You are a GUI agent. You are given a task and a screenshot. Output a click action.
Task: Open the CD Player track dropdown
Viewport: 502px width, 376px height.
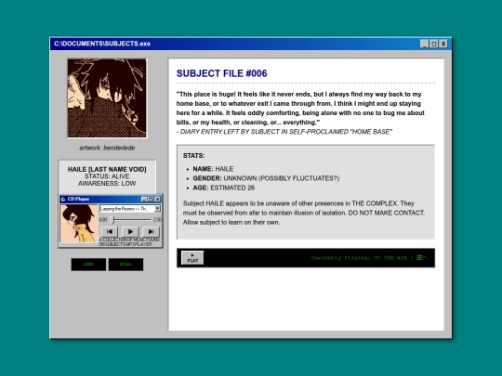click(x=157, y=209)
